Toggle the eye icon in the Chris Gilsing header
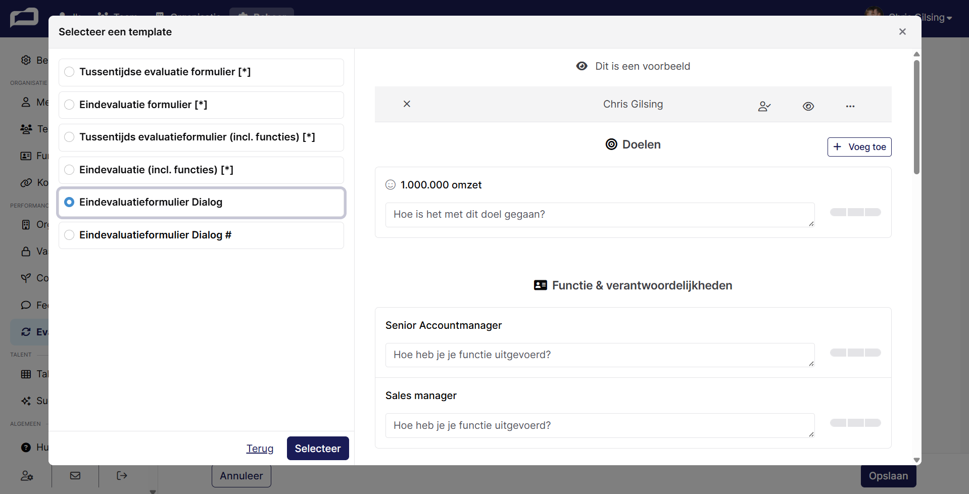This screenshot has height=494, width=969. (x=808, y=106)
